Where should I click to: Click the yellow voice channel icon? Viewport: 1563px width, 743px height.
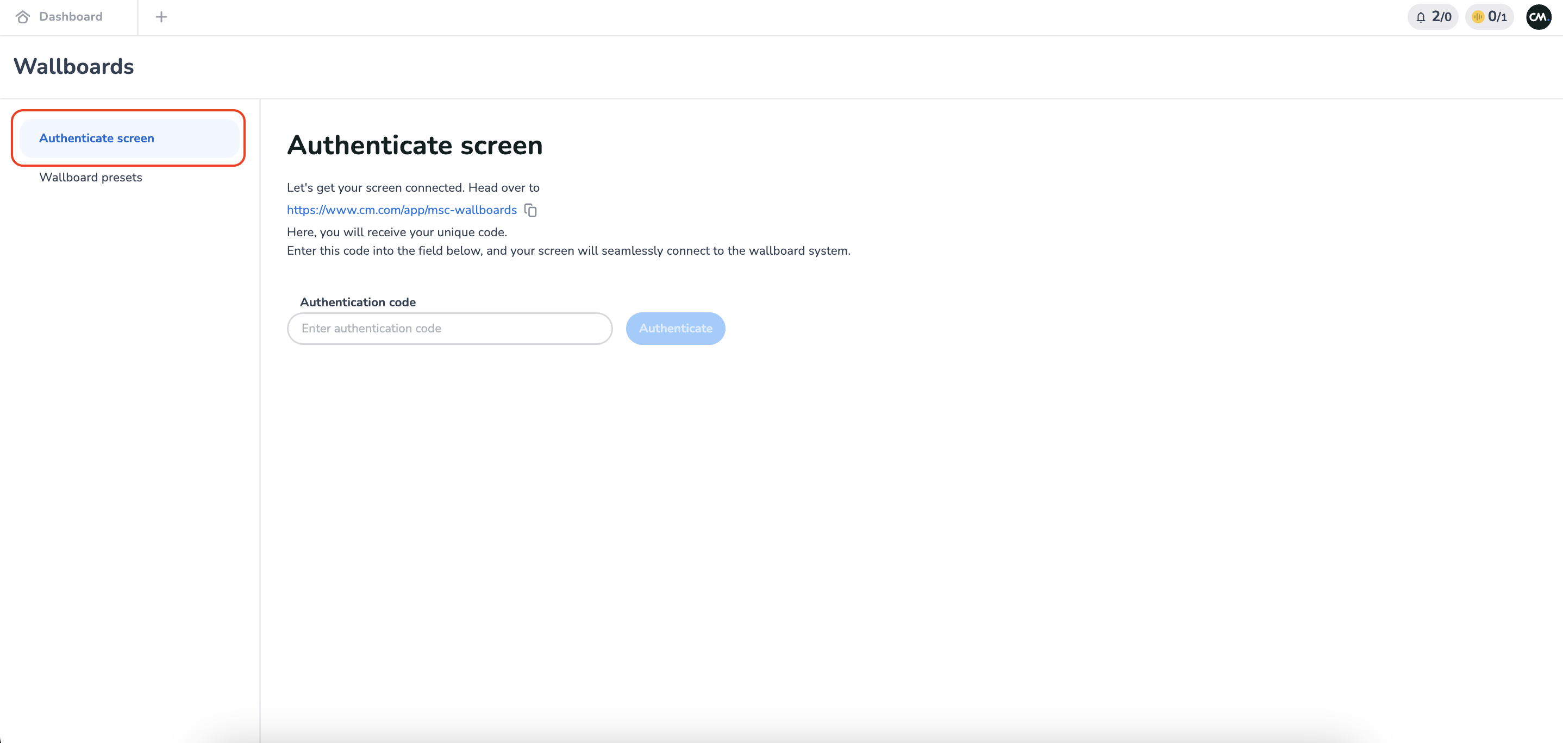click(1478, 17)
